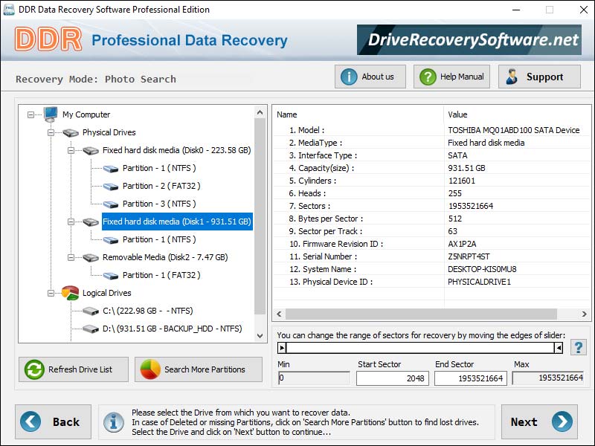The image size is (595, 446).
Task: Select D:\ BACKUP_HDD logical drive
Action: (172, 329)
